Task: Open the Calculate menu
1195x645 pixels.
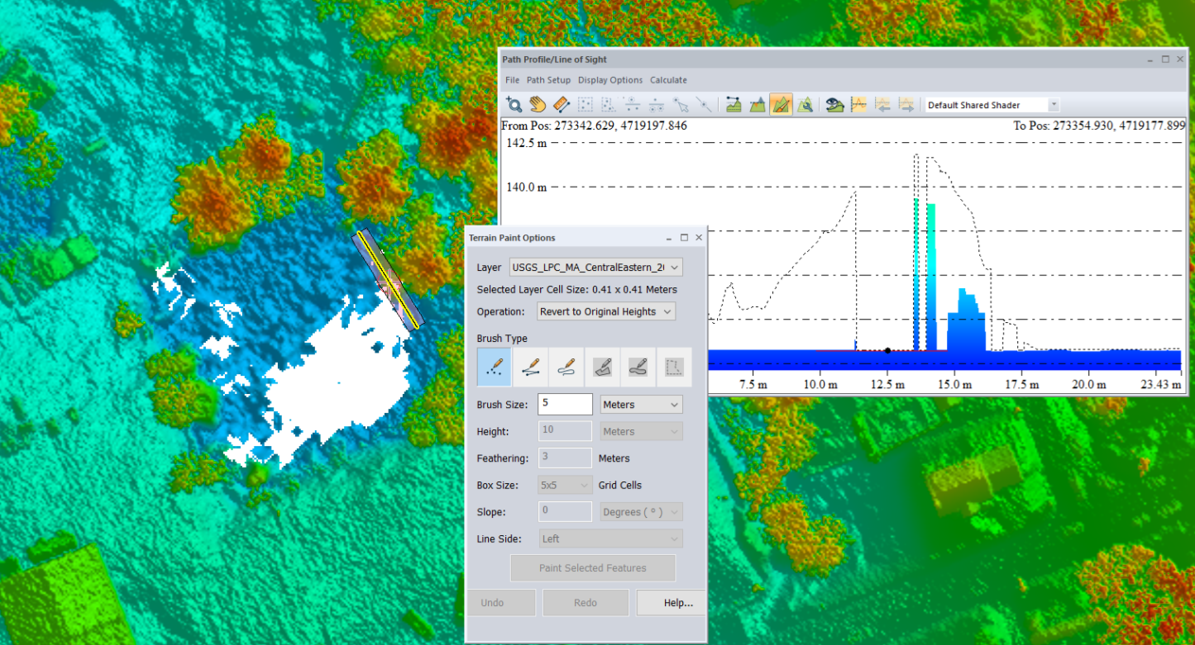Action: (x=668, y=80)
